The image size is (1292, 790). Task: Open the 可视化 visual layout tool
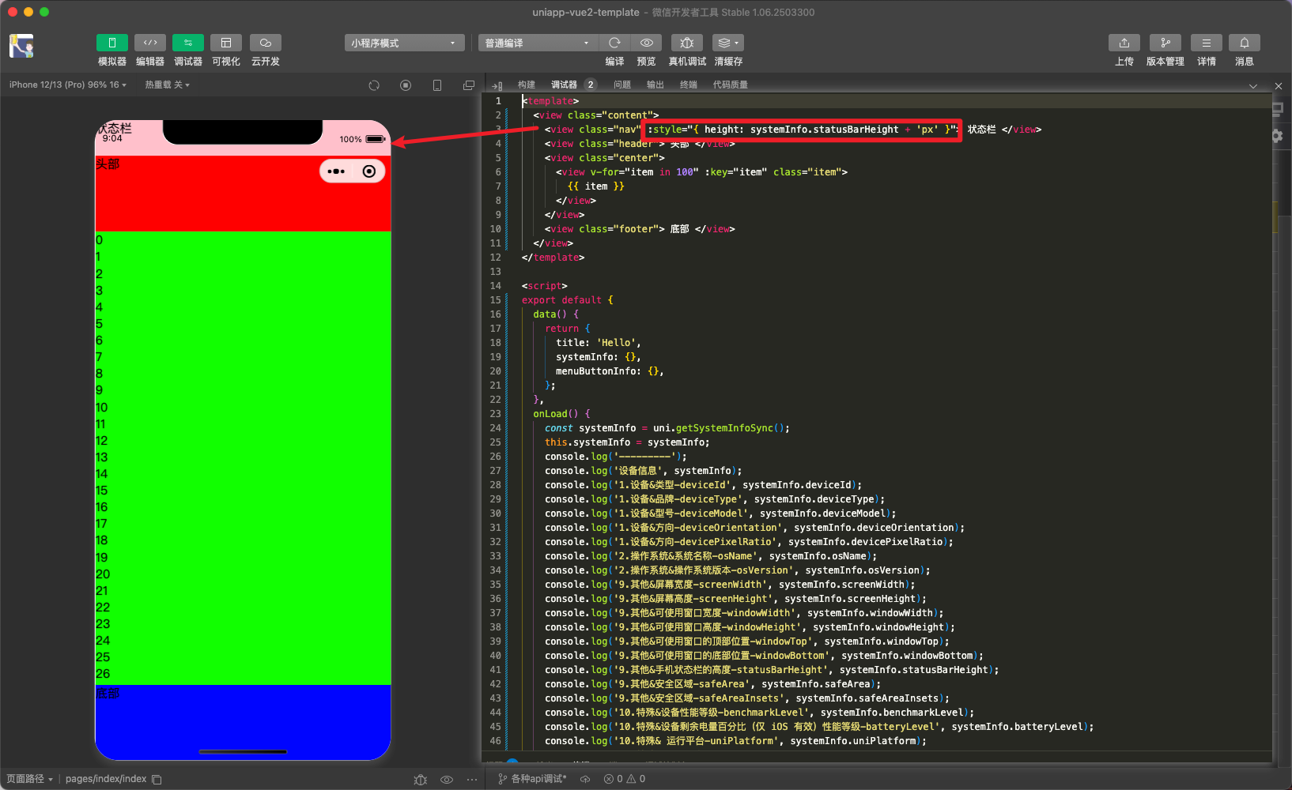[x=226, y=43]
